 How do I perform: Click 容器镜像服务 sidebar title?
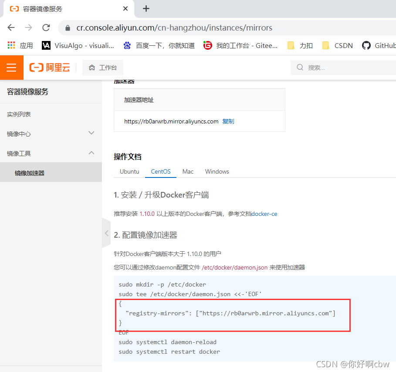pyautogui.click(x=27, y=92)
